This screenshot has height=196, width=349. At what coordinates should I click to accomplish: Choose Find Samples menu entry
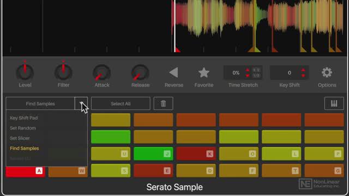click(24, 148)
